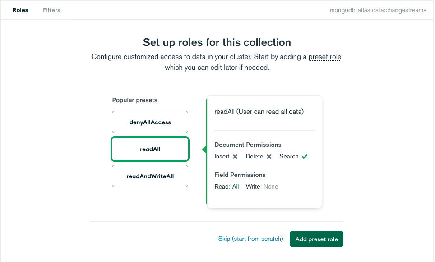Click Skip (start from scratch) link
435x262 pixels.
[x=250, y=239]
